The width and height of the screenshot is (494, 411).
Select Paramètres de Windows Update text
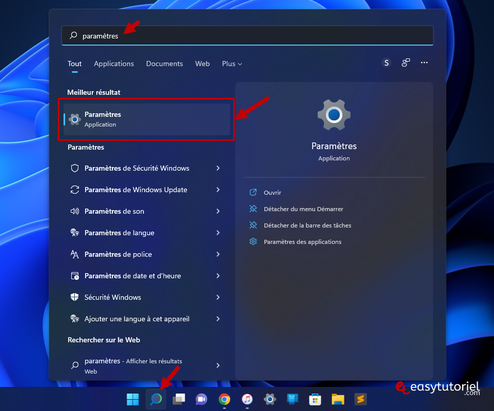136,190
